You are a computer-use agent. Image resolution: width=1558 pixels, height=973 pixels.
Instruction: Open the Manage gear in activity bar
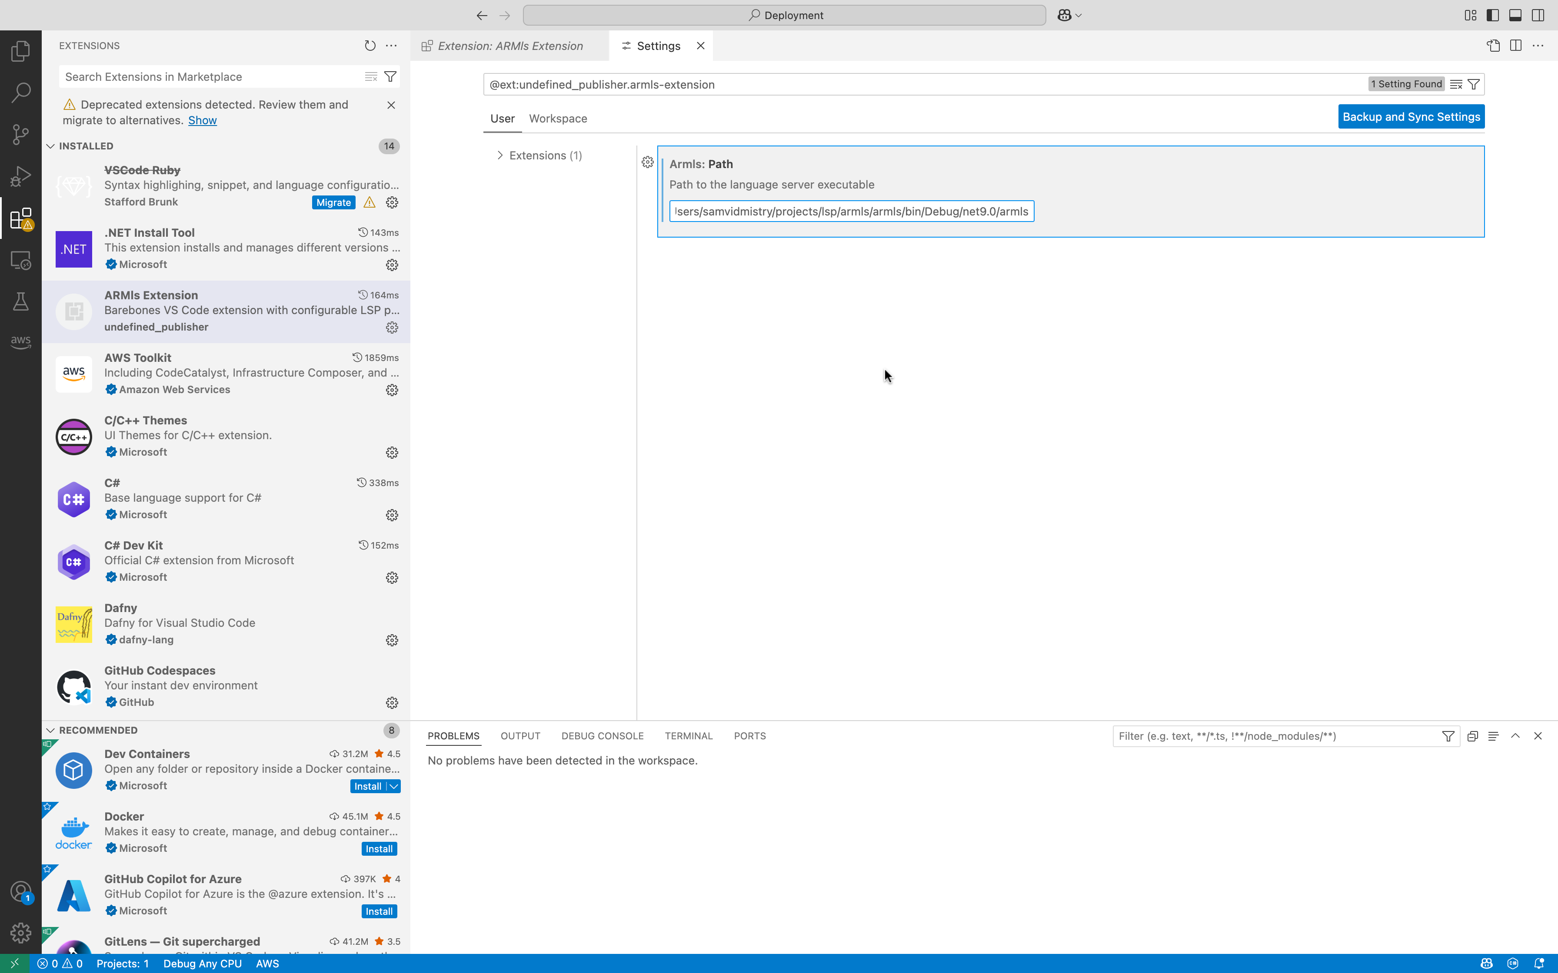(20, 933)
